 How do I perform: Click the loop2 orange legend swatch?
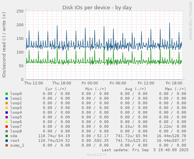[x=7, y=103]
